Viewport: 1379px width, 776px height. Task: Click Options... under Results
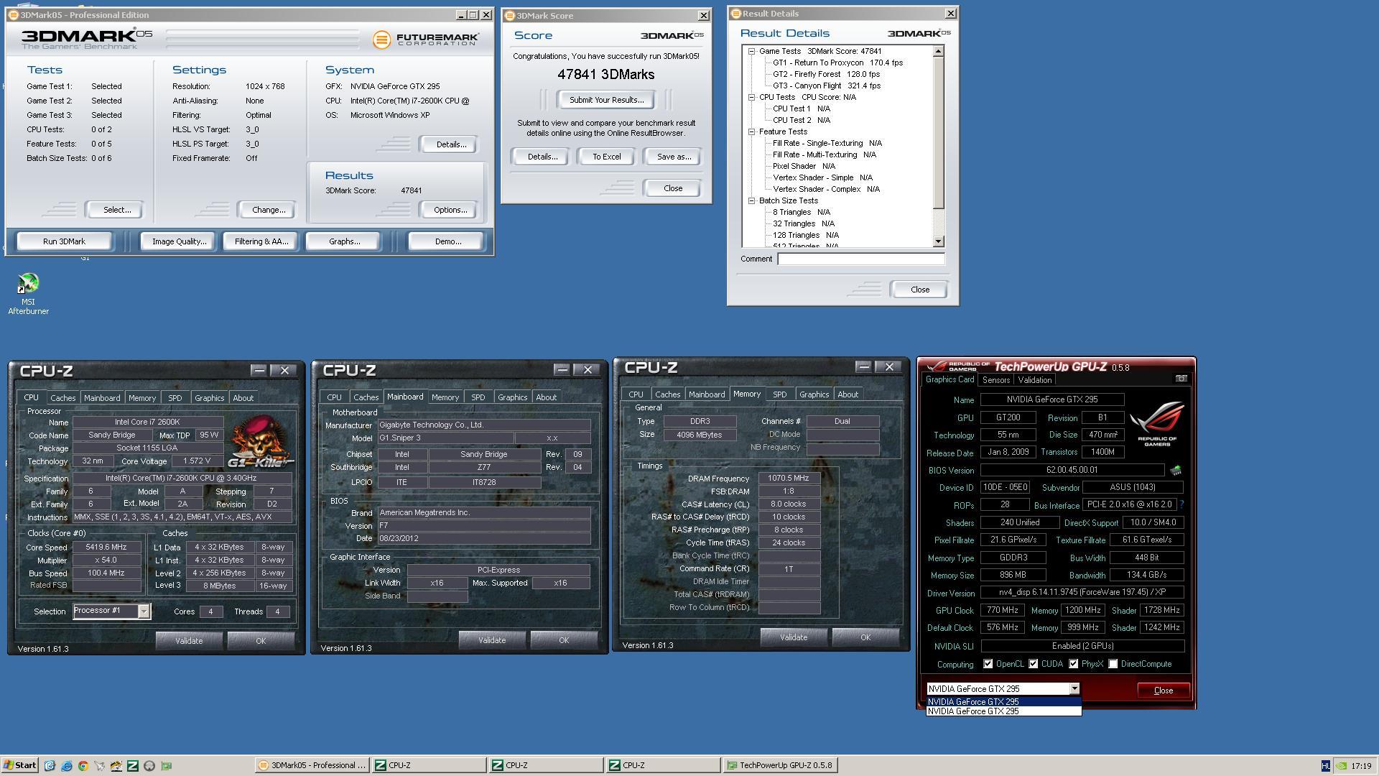450,210
